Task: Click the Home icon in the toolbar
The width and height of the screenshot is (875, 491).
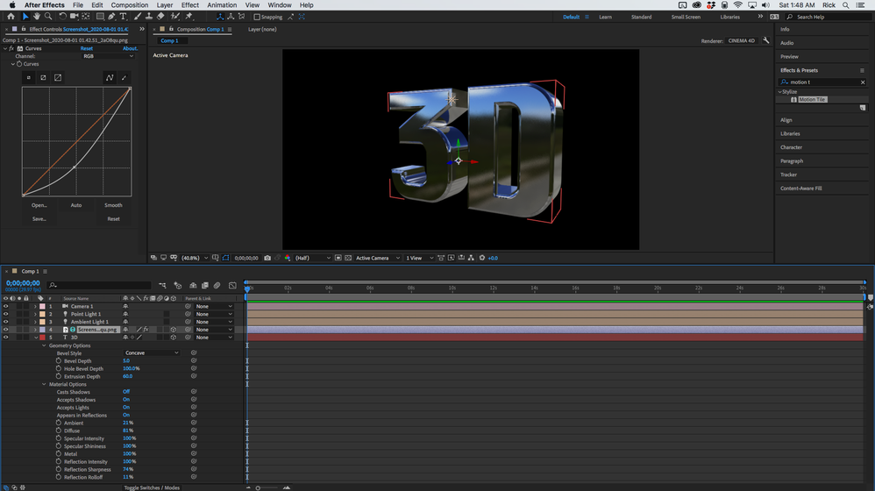Action: click(11, 17)
